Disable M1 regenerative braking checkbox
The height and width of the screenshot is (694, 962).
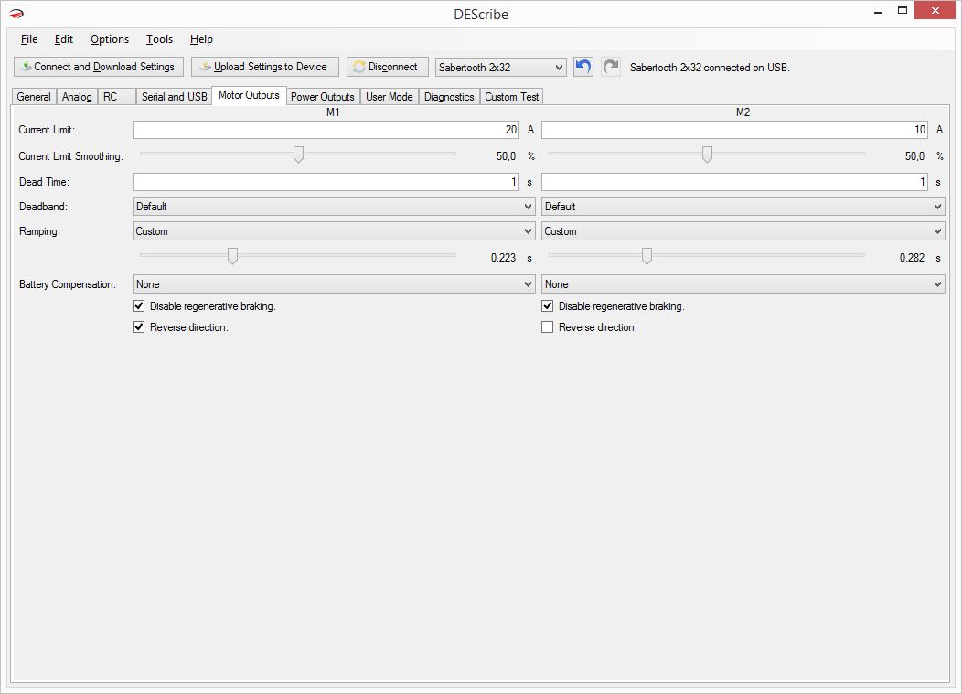pos(139,306)
